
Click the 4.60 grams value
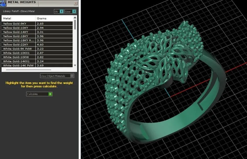40,44
